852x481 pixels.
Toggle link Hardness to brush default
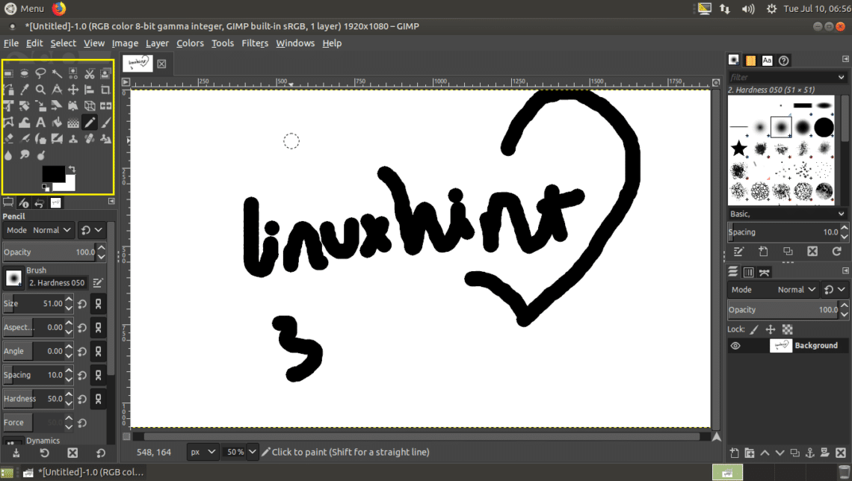coord(99,399)
